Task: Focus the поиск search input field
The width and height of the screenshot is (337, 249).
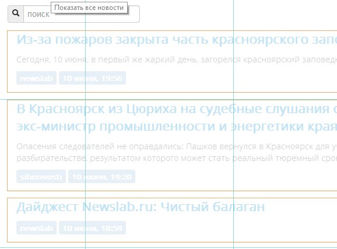Action: [82, 14]
